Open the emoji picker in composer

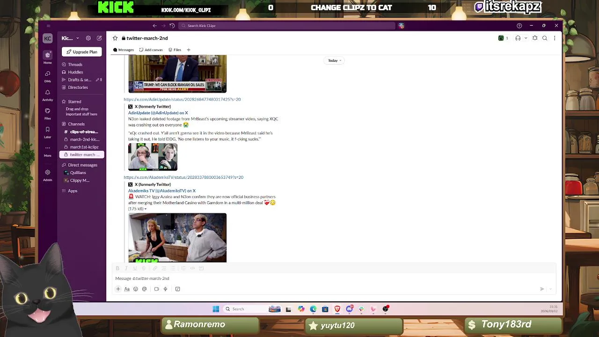(x=136, y=289)
